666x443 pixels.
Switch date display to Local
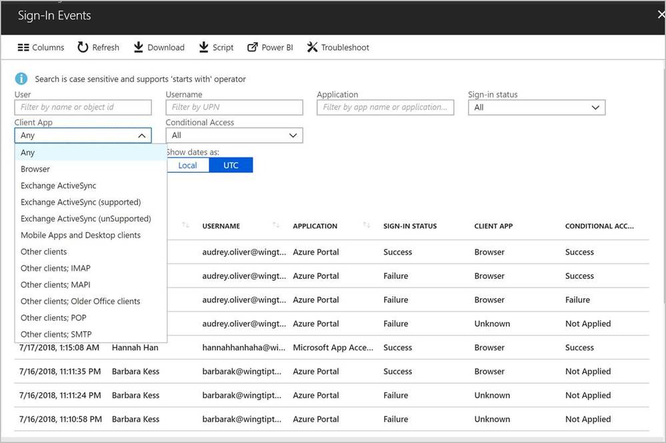[187, 165]
